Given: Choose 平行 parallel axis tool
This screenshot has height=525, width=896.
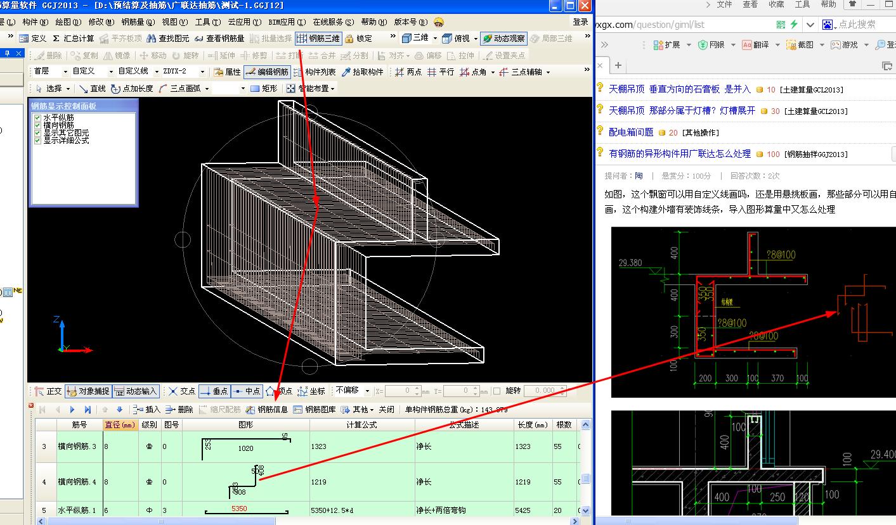Looking at the screenshot, I should 440,72.
